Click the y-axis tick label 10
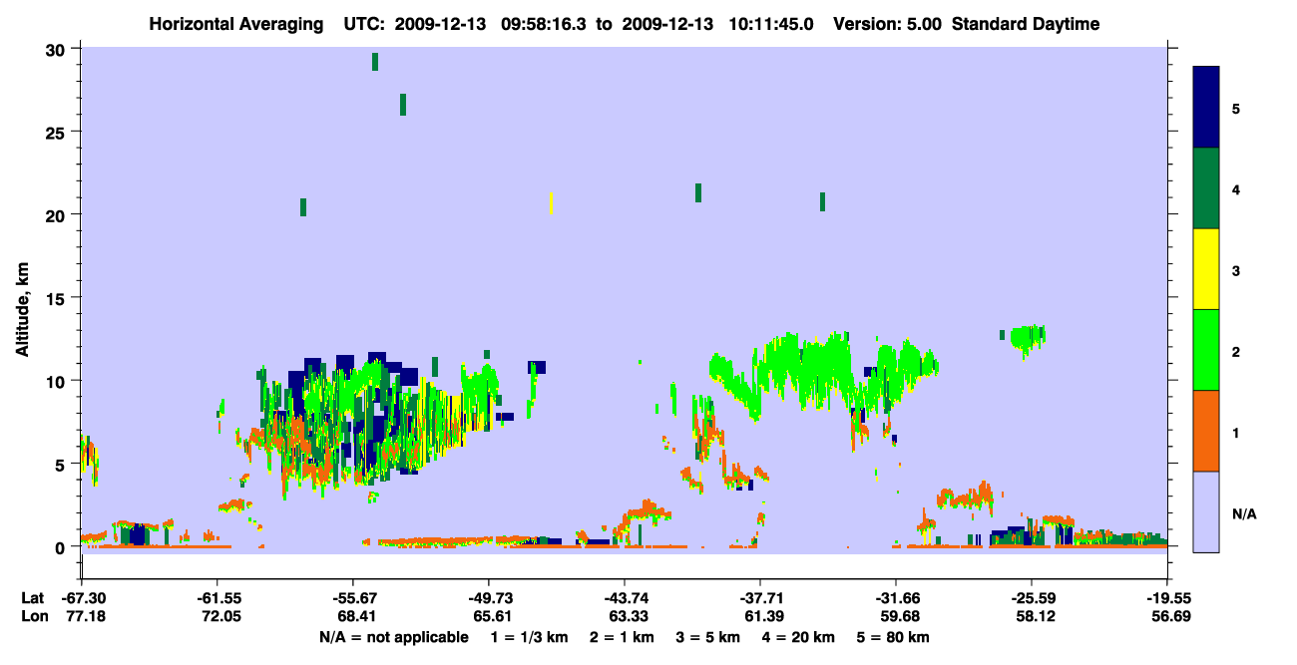This screenshot has width=1297, height=665. (x=58, y=381)
